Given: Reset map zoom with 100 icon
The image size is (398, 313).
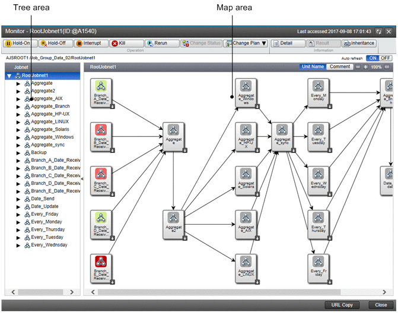Looking at the screenshot, I should 387,67.
